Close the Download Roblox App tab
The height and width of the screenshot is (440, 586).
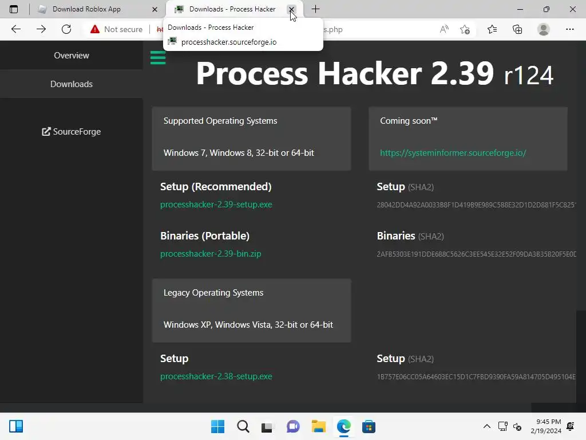tap(155, 9)
